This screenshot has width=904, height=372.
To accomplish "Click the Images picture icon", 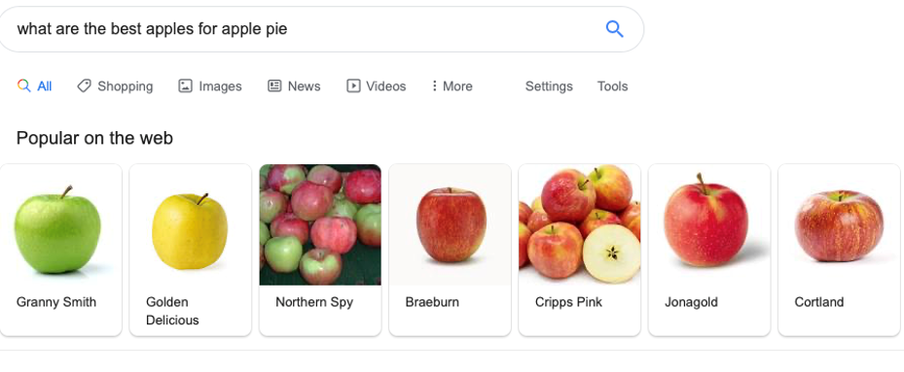I will (185, 85).
